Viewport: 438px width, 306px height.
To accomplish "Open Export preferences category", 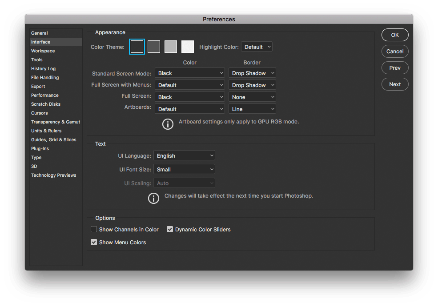I will click(56, 87).
